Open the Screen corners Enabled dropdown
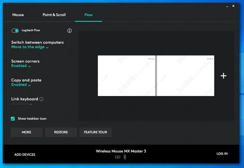Screen dimensions: 244x168 pyautogui.click(x=21, y=66)
